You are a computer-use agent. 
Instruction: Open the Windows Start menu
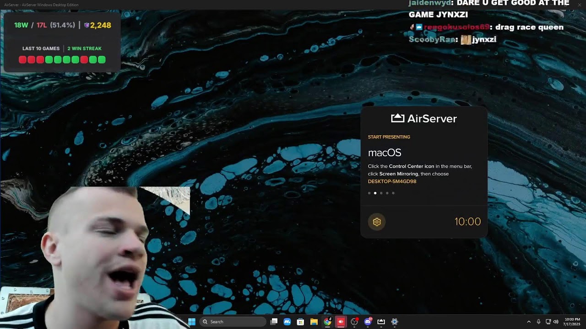(192, 322)
